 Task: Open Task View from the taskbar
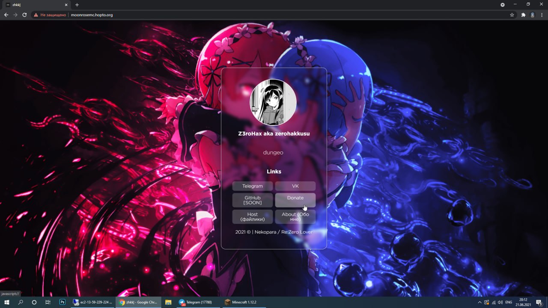pyautogui.click(x=48, y=302)
